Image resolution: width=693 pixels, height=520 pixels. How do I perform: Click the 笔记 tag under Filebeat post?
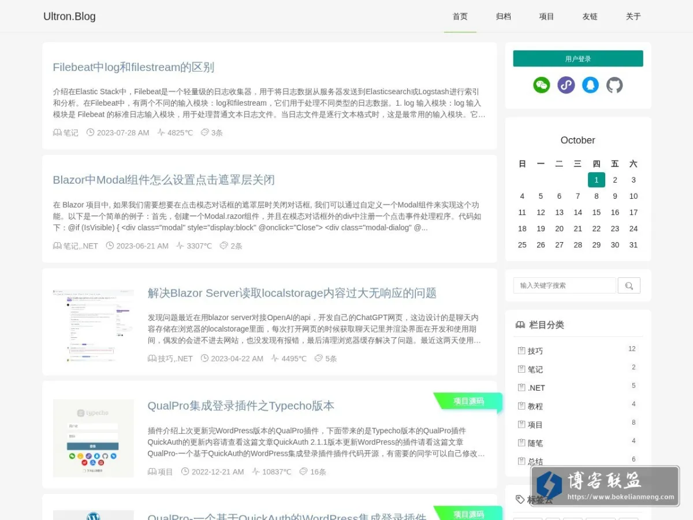pos(71,132)
